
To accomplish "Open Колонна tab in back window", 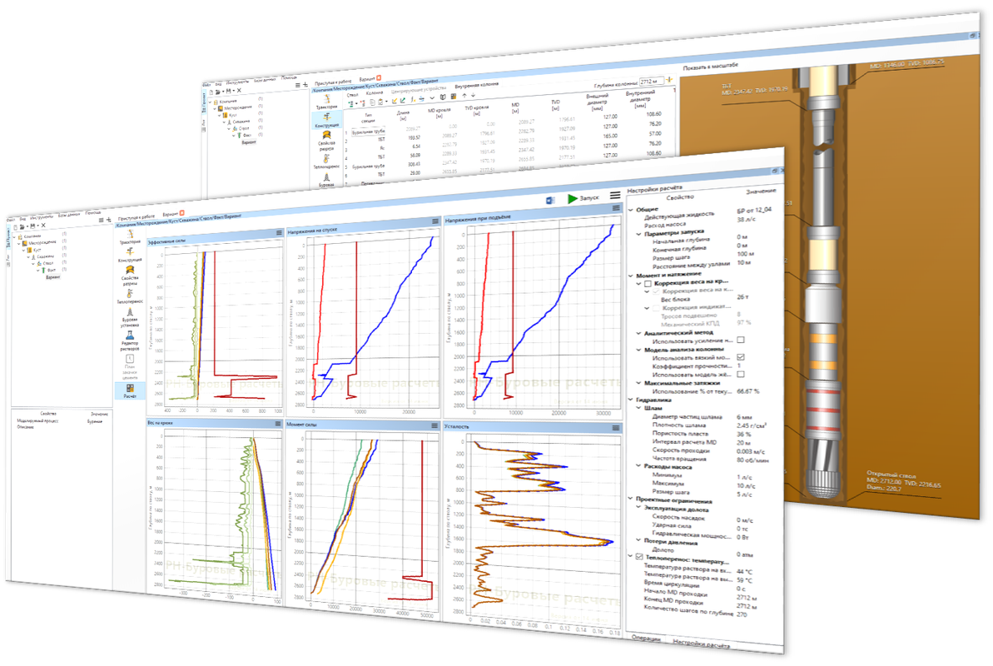I will tap(375, 93).
